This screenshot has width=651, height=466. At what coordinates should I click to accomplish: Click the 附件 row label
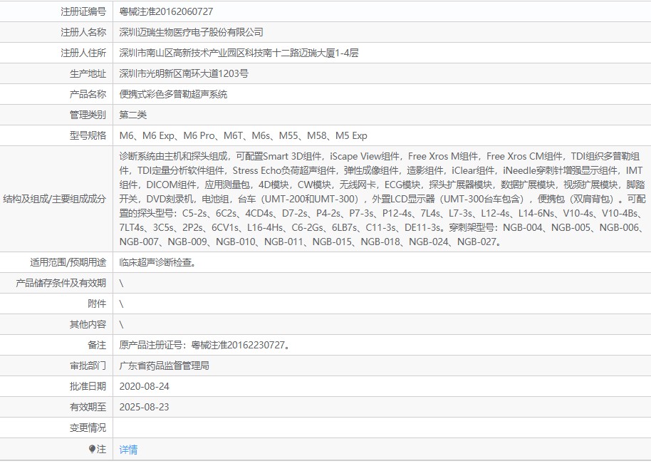(97, 304)
